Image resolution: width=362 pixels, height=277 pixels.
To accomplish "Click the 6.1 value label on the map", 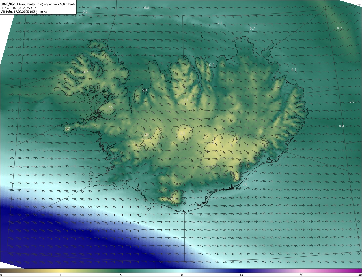I will point(294,69).
